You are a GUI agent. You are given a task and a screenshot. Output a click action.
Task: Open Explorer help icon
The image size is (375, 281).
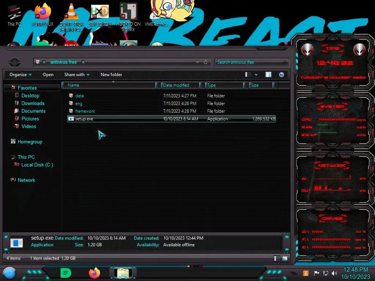coord(282,75)
